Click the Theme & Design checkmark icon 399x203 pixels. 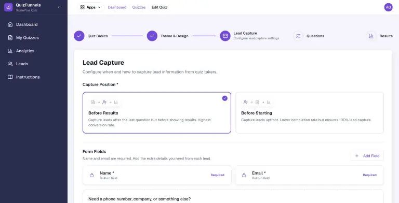[x=152, y=36]
